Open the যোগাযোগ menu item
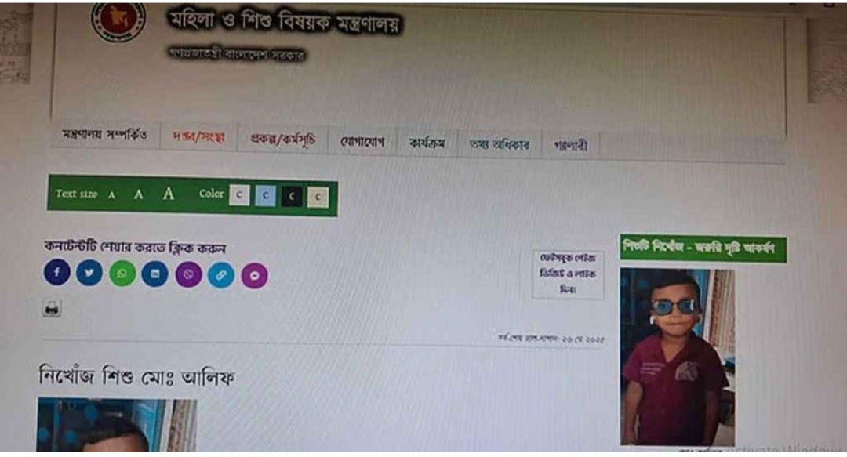The height and width of the screenshot is (457, 847). pyautogui.click(x=362, y=142)
